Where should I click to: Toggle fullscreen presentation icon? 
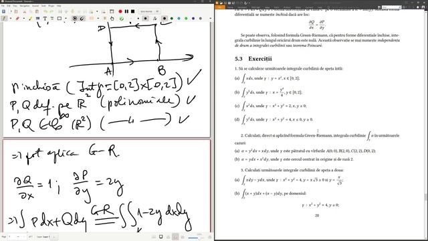pos(112,11)
